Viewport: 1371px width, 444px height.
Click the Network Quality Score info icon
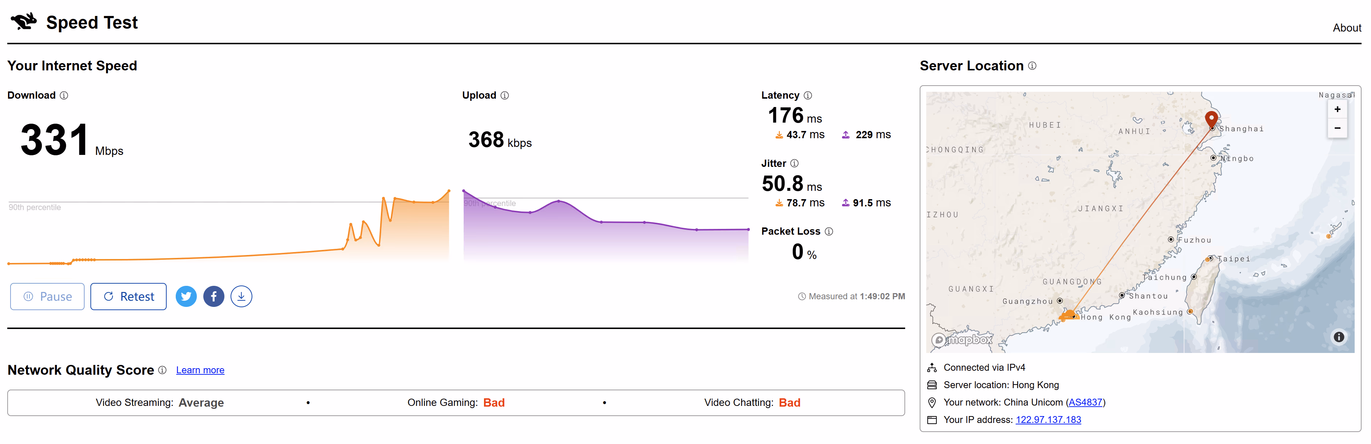click(x=162, y=370)
